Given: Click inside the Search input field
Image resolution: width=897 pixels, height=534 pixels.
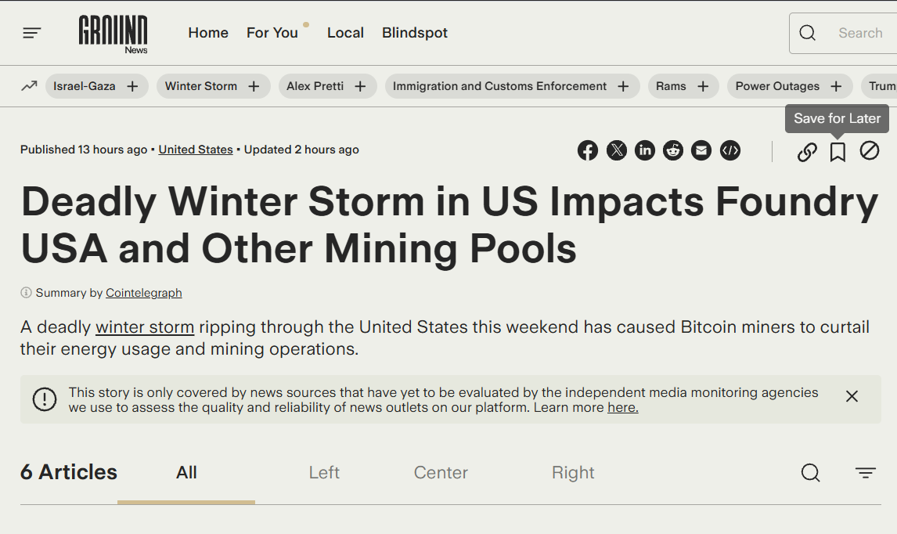Looking at the screenshot, I should (859, 33).
